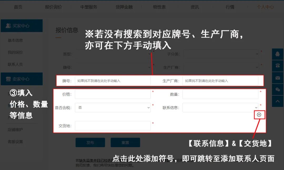Click the 重置 reset button

[x=125, y=142]
